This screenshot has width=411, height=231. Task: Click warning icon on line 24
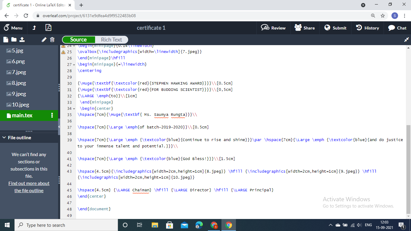click(x=63, y=46)
